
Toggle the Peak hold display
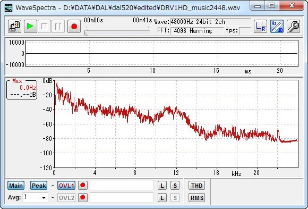39,186
